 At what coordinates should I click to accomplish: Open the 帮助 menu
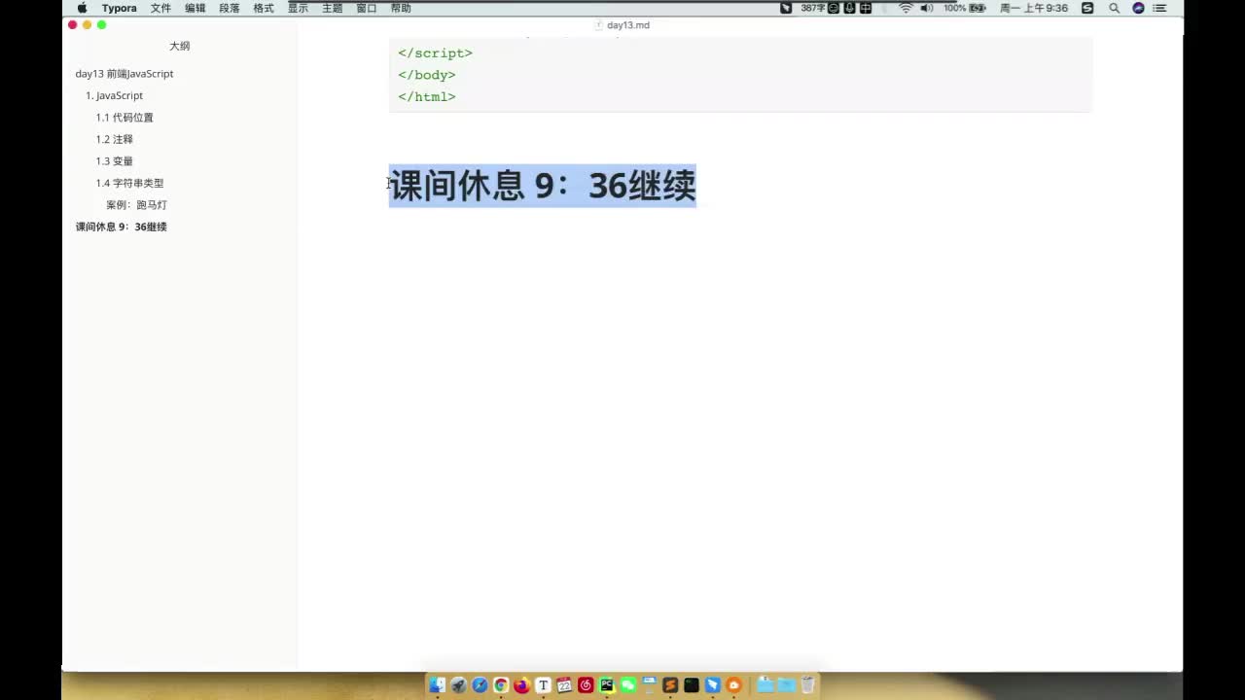point(401,8)
